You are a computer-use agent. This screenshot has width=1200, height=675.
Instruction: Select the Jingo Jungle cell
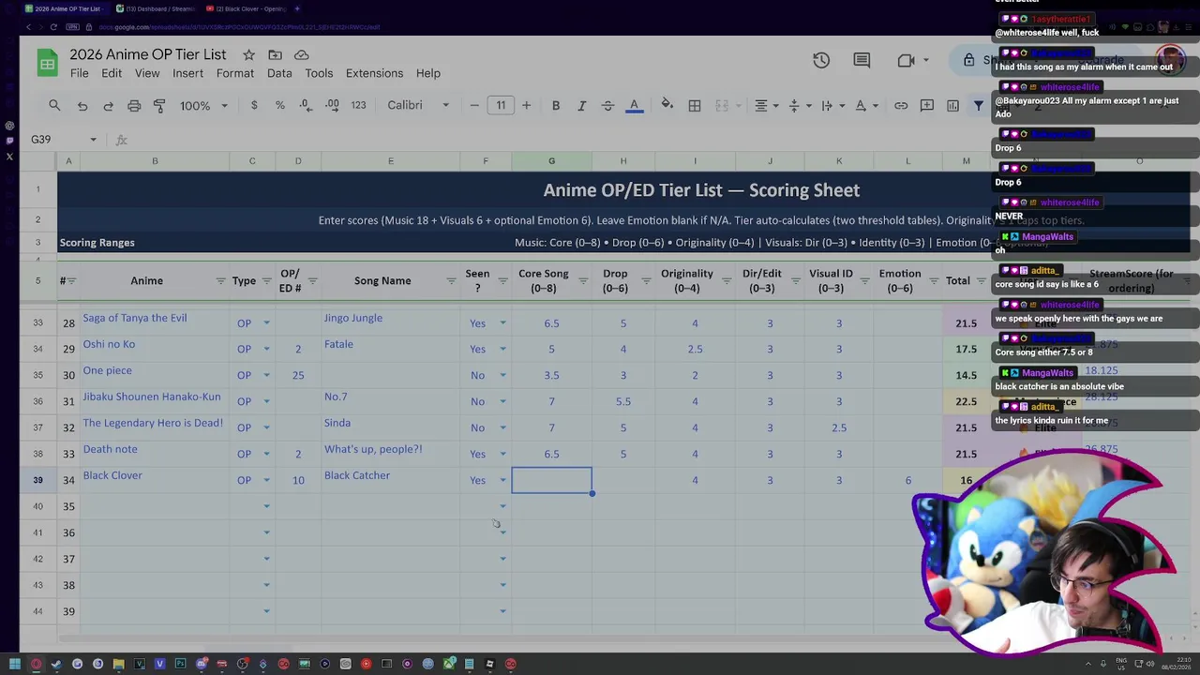[x=391, y=322]
